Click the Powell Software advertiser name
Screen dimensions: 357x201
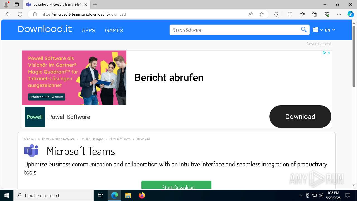[69, 117]
